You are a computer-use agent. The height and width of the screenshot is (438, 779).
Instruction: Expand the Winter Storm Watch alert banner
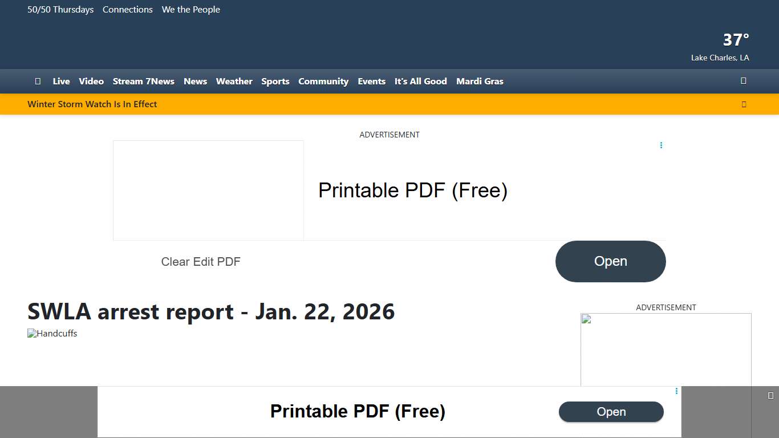coord(744,104)
